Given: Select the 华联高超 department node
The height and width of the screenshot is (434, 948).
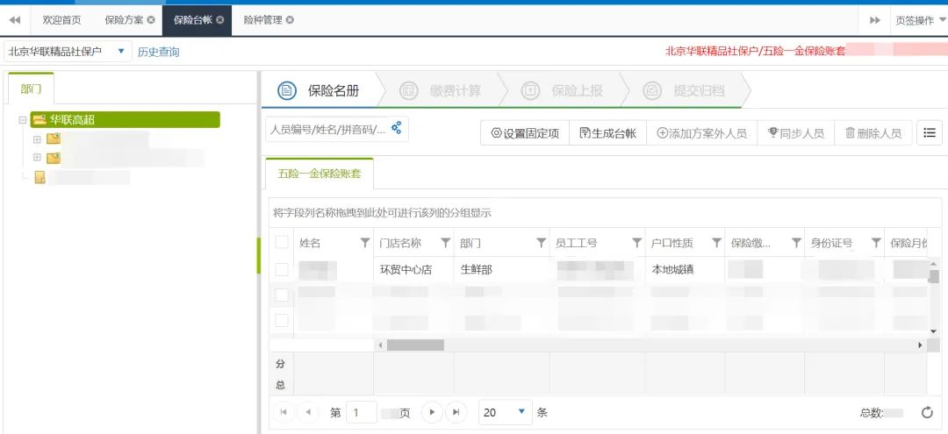Looking at the screenshot, I should coord(126,119).
